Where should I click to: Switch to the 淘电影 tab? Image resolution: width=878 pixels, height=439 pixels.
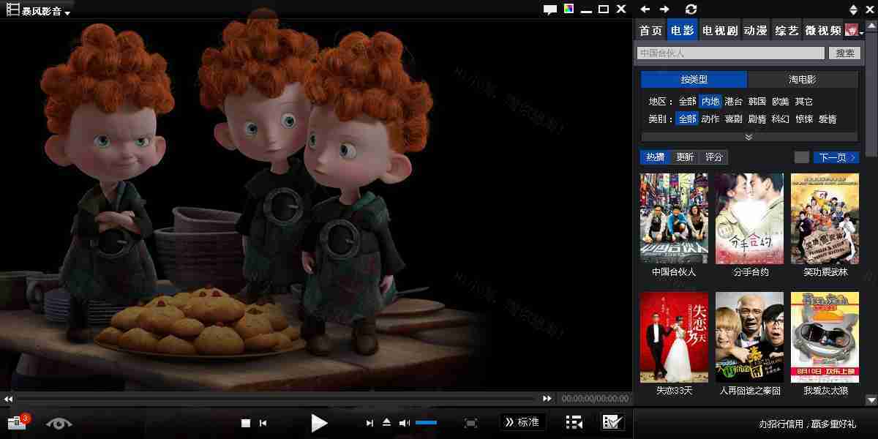coord(802,79)
